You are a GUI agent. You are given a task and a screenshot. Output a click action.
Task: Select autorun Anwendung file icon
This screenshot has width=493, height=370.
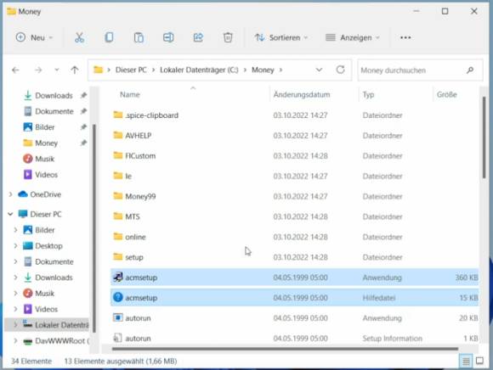118,317
